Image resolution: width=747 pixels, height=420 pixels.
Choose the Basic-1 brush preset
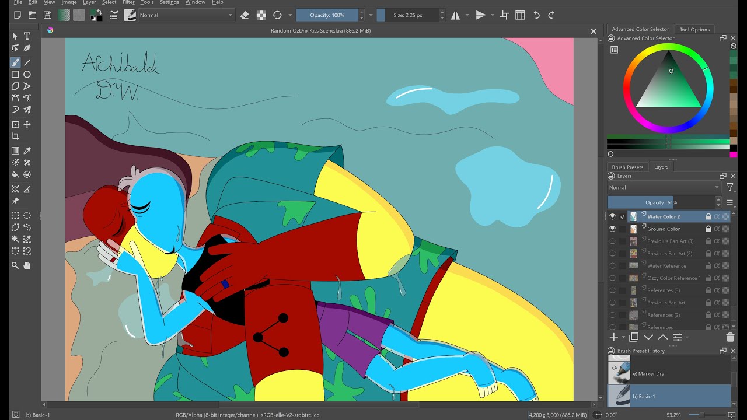point(669,396)
